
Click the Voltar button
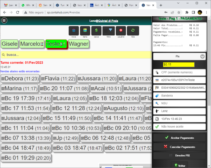click(x=179, y=165)
